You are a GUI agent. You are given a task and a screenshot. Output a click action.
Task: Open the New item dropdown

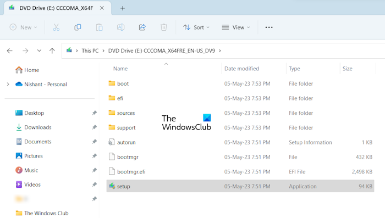[x=23, y=27]
